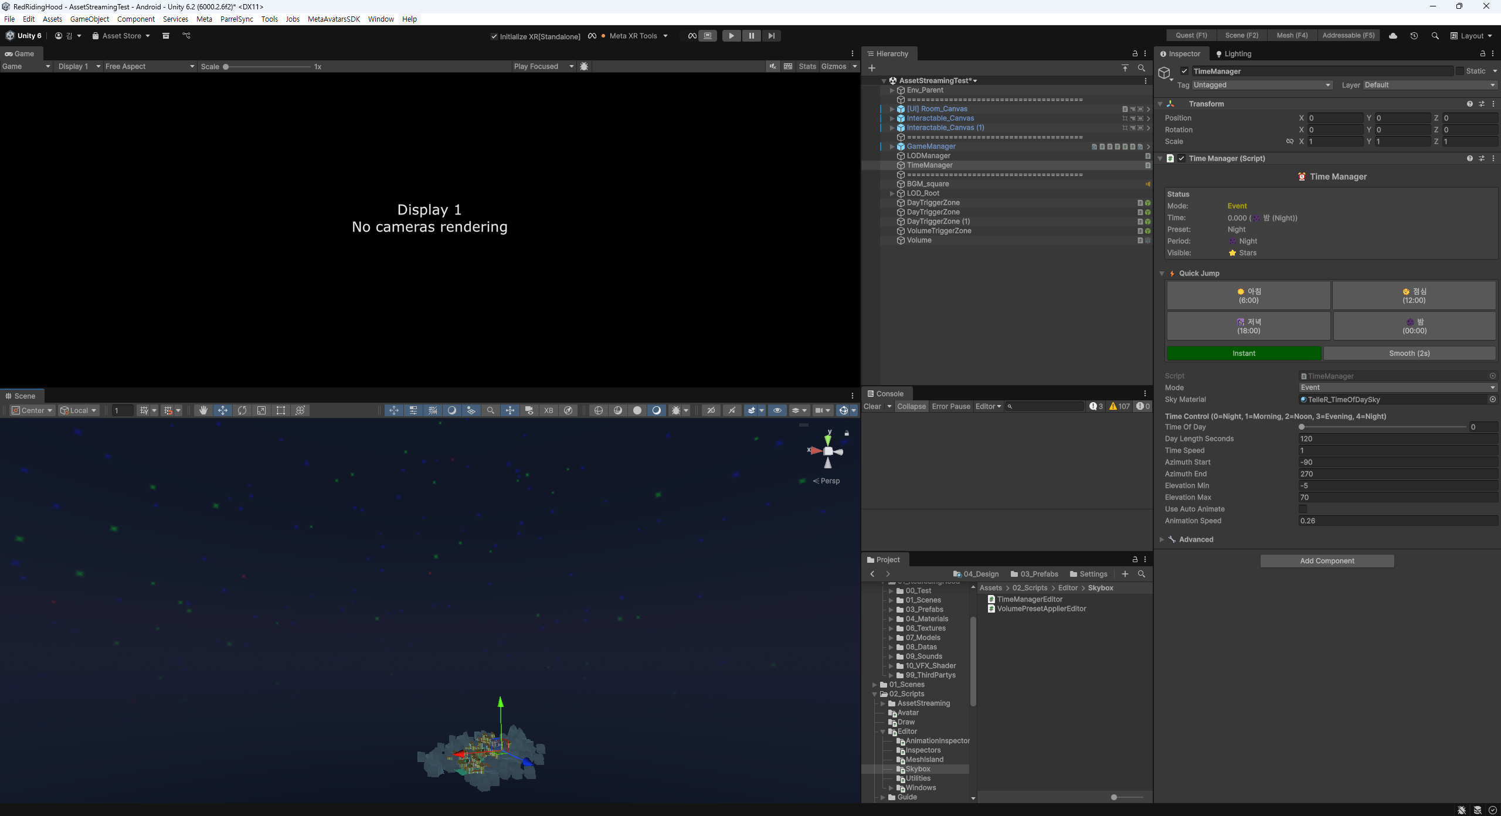Screen dimensions: 1501x816
Task: Select the Rect transform tool
Action: point(281,410)
